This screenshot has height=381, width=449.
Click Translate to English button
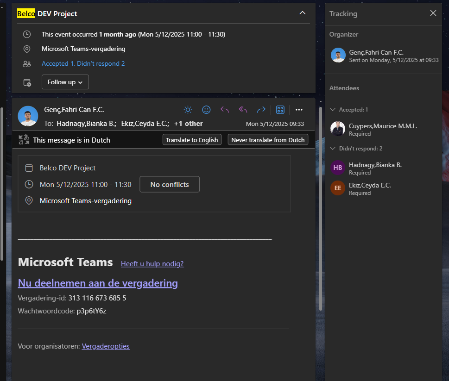point(192,140)
